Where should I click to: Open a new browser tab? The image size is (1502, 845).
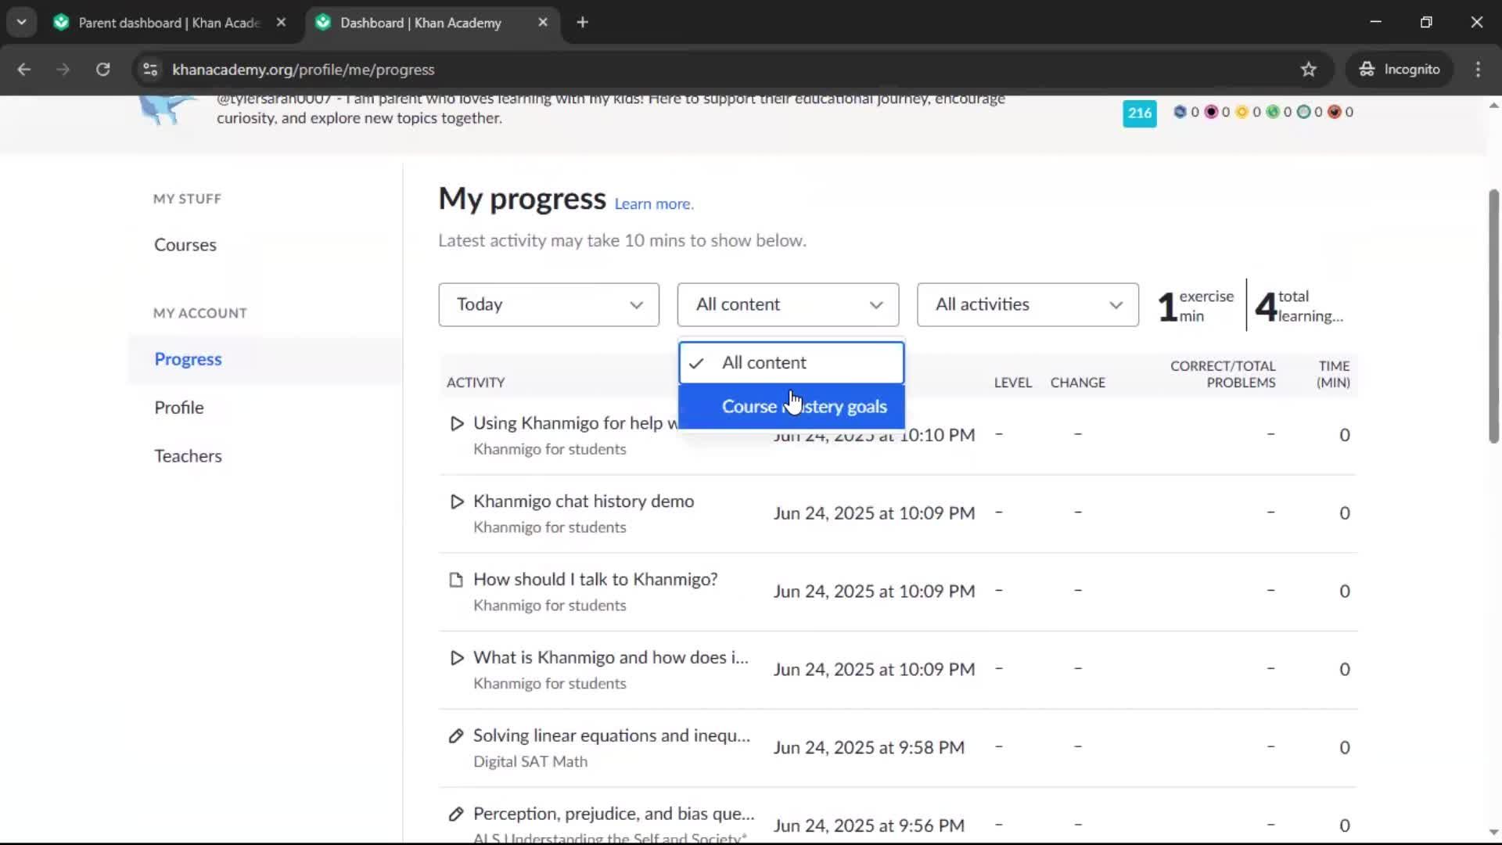point(582,22)
